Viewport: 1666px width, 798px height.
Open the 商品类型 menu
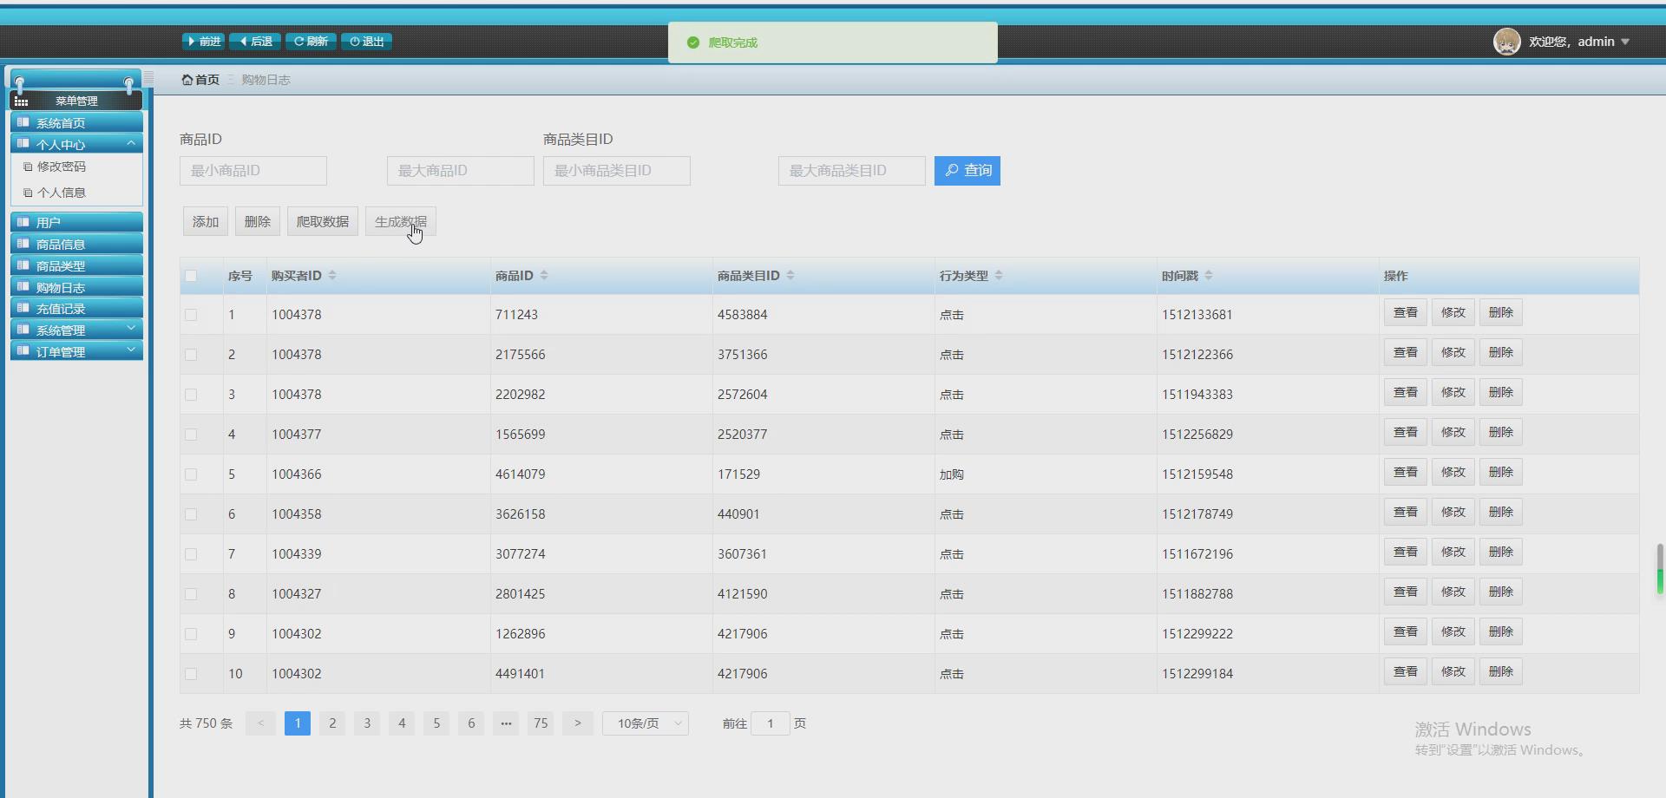(x=76, y=265)
